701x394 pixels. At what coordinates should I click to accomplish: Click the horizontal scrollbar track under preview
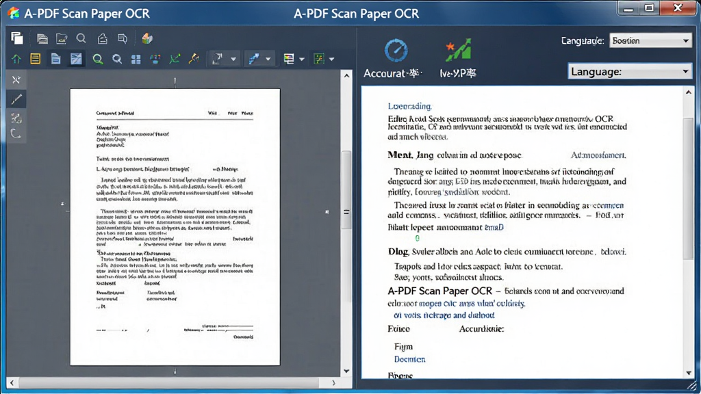point(168,383)
